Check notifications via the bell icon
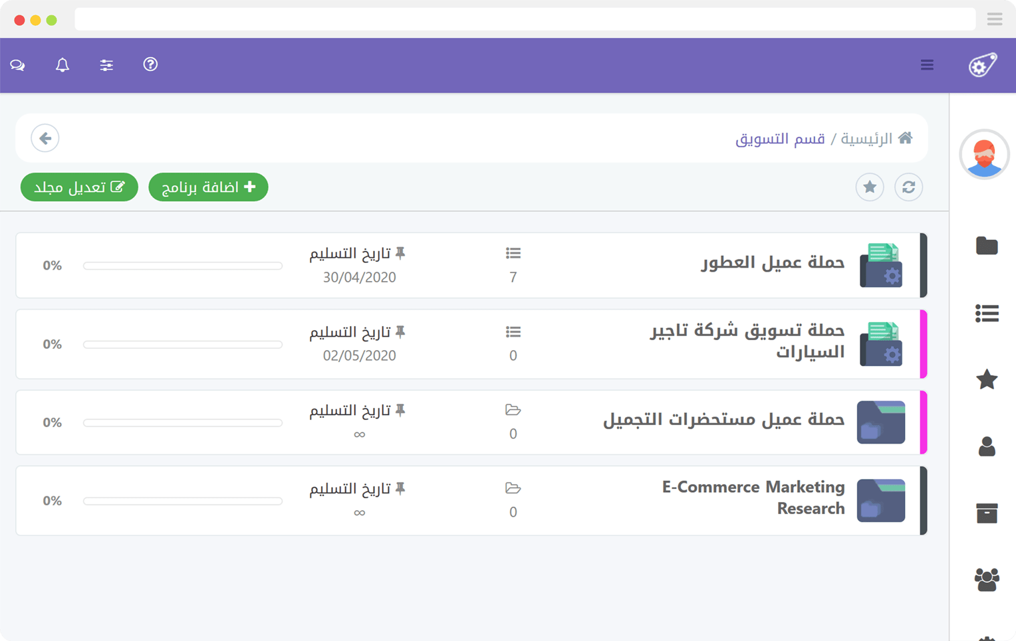The image size is (1016, 641). [62, 65]
